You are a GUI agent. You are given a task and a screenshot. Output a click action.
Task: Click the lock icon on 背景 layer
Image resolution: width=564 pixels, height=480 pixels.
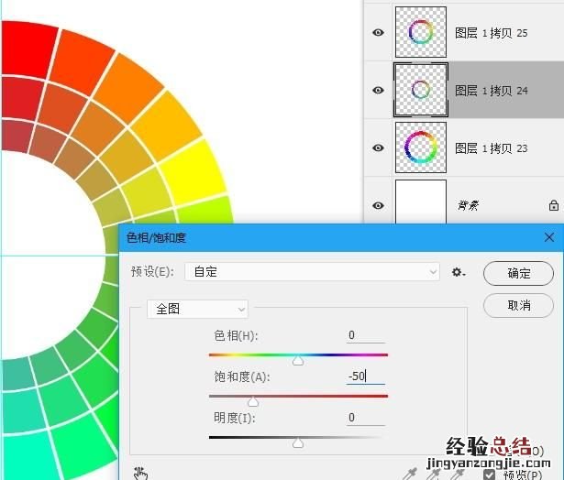pos(553,206)
